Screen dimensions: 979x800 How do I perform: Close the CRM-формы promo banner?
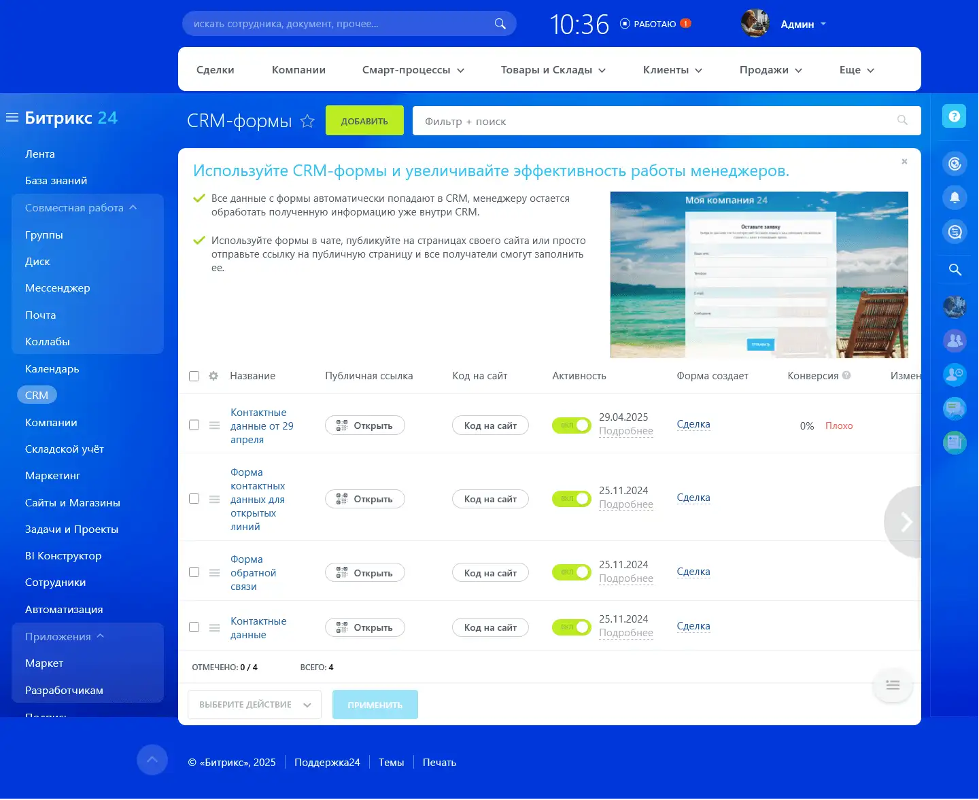904,162
